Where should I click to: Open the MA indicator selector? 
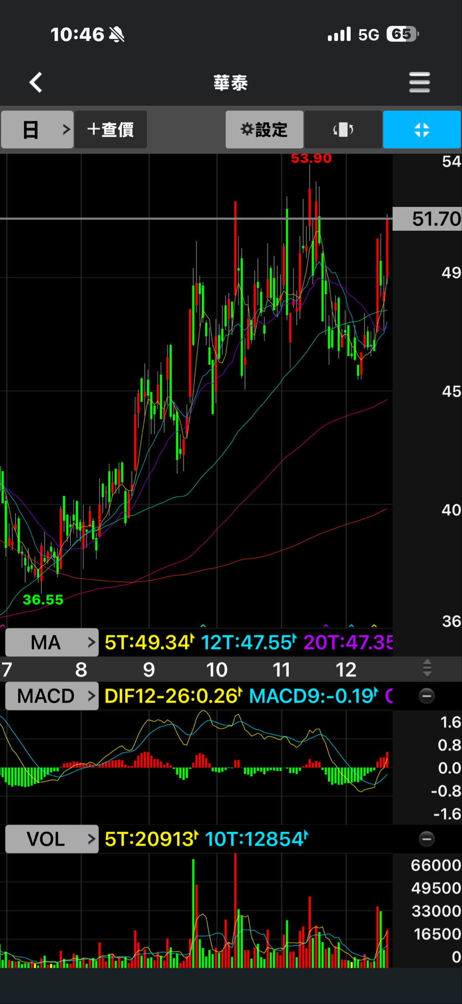(x=52, y=642)
